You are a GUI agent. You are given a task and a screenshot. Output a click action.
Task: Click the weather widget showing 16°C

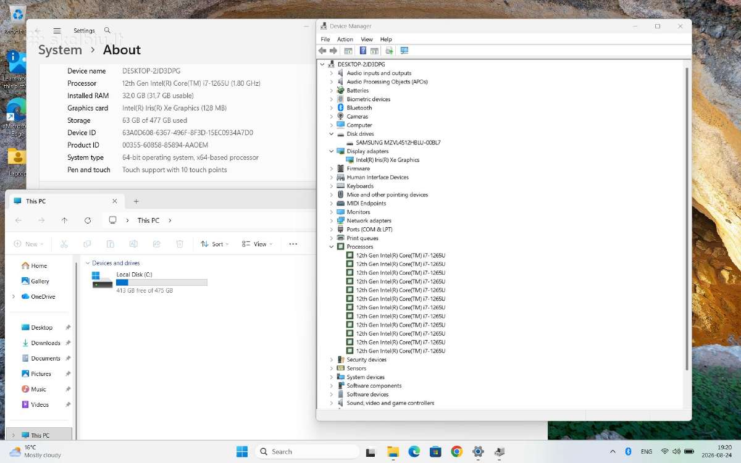[x=35, y=451]
